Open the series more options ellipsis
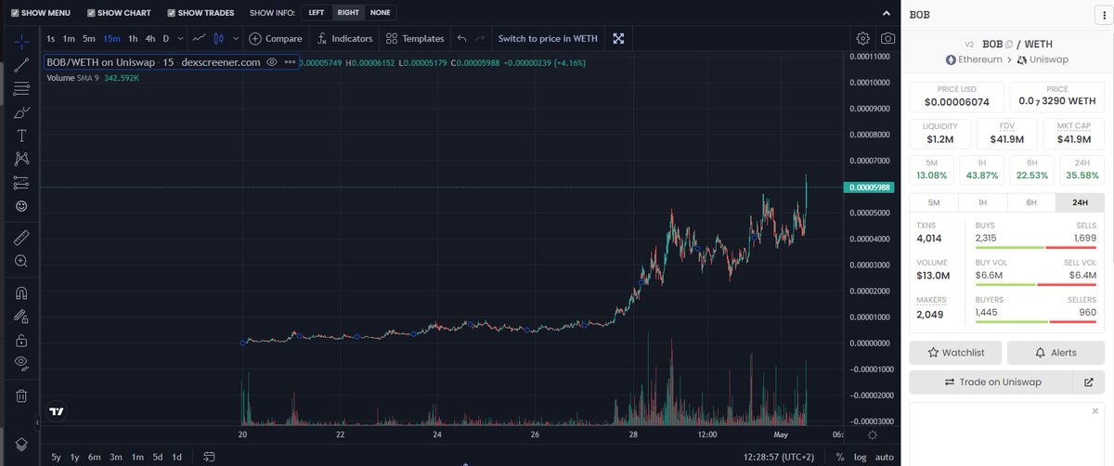Viewport: 1114px width, 466px height. click(291, 61)
